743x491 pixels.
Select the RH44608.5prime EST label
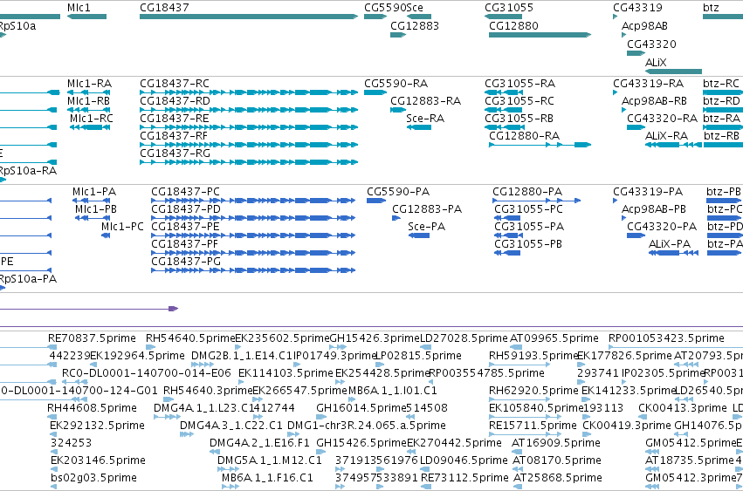[92, 408]
